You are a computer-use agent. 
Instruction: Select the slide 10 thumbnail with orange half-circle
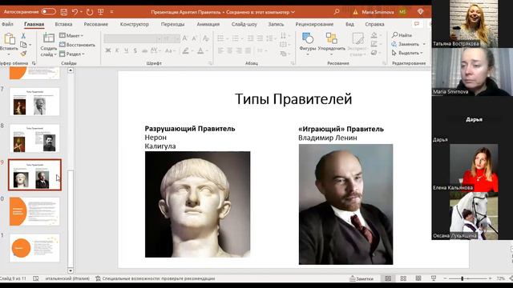[34, 211]
